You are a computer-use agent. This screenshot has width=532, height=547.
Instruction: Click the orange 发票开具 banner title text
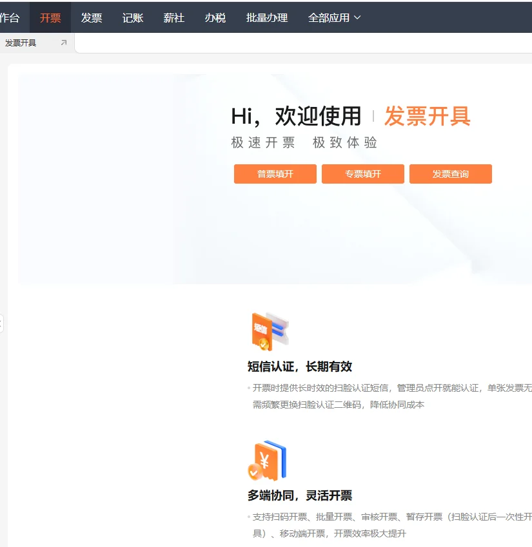(x=428, y=117)
